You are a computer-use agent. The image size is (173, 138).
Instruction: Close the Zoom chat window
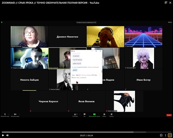click(x=100, y=51)
